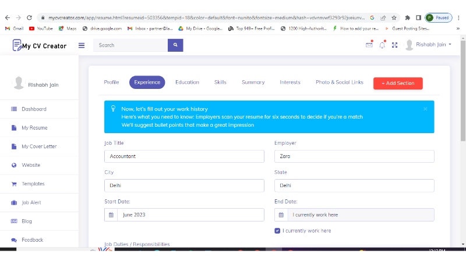Switch to the Education tab

click(187, 83)
